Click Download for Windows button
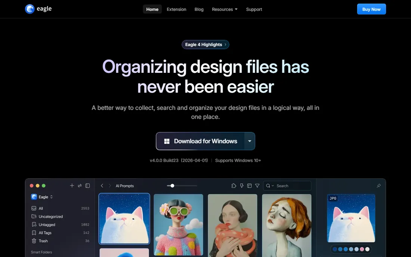The width and height of the screenshot is (411, 257). (200, 141)
